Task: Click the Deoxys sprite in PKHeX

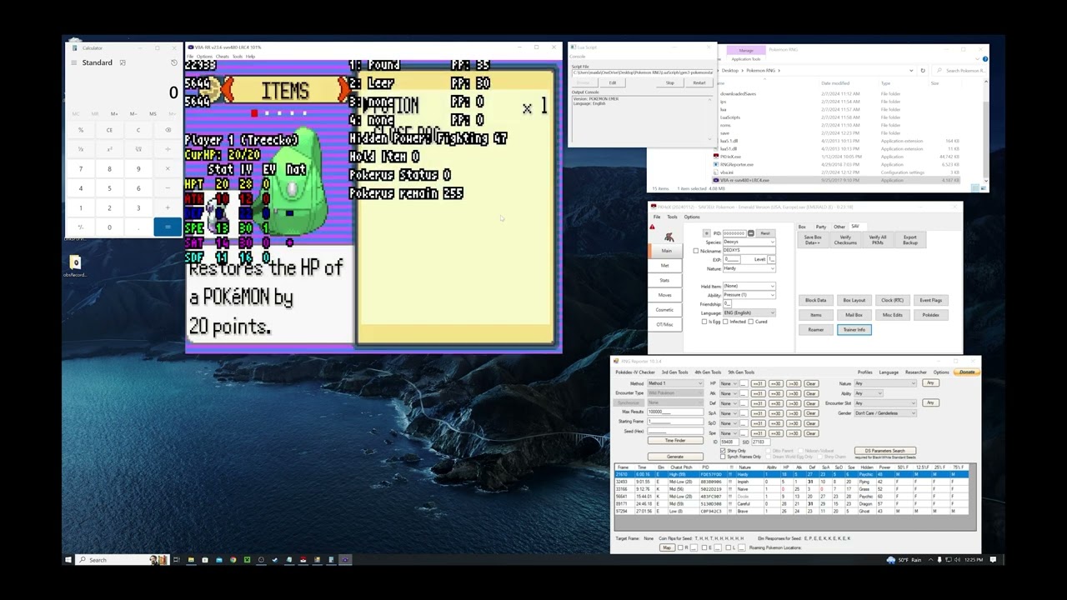Action: click(x=669, y=237)
